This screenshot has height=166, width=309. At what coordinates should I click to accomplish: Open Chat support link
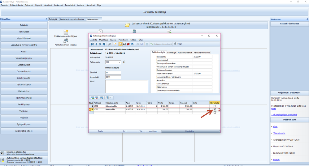click(275, 126)
